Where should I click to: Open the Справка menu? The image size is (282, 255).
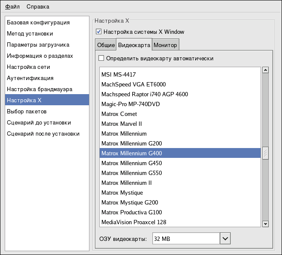tap(38, 6)
